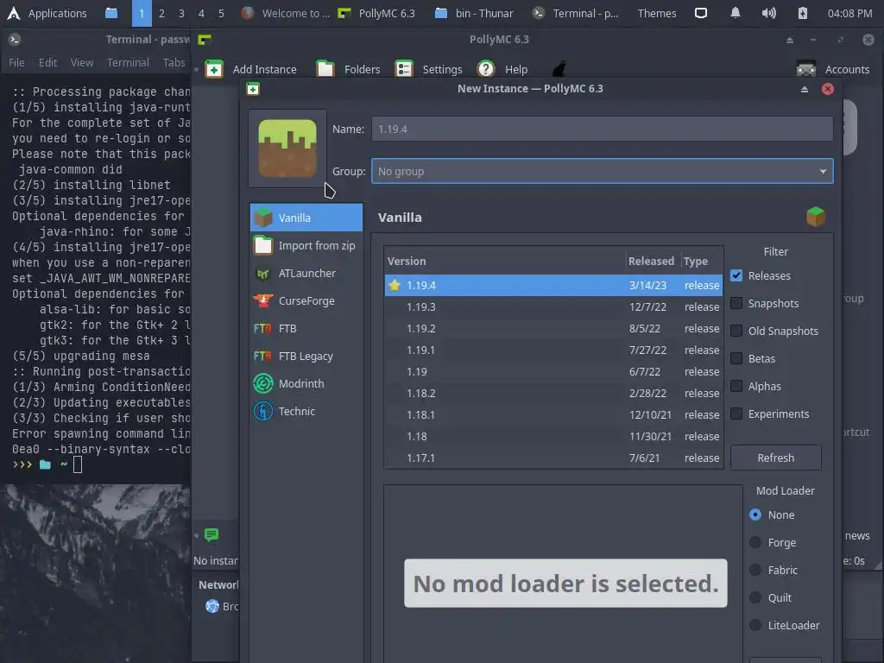Select Import from zip in the sidebar
Viewport: 884px width, 663px height.
click(306, 245)
